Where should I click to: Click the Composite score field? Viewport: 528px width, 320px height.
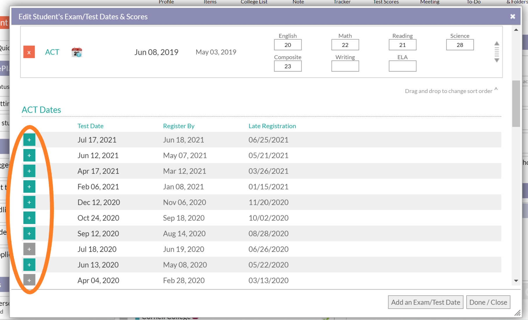pos(288,66)
